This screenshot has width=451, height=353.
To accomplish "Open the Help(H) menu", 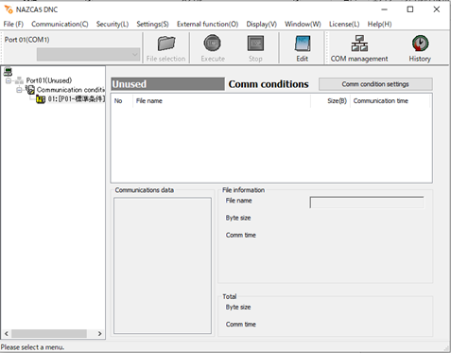I will (379, 24).
